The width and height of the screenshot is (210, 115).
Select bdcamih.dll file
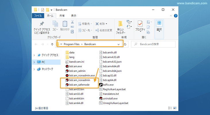[108, 53]
